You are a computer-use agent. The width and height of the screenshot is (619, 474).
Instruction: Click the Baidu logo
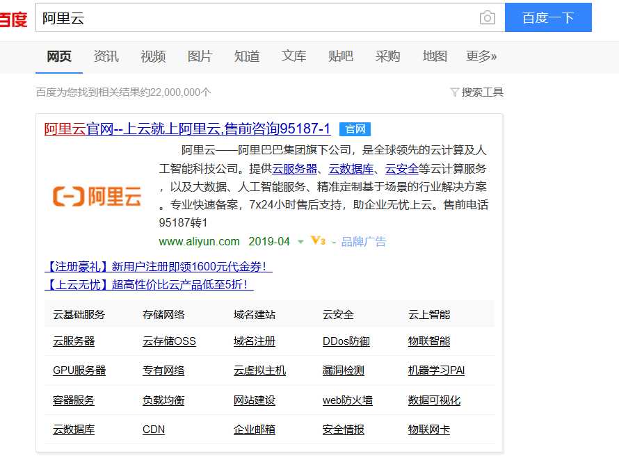[13, 19]
